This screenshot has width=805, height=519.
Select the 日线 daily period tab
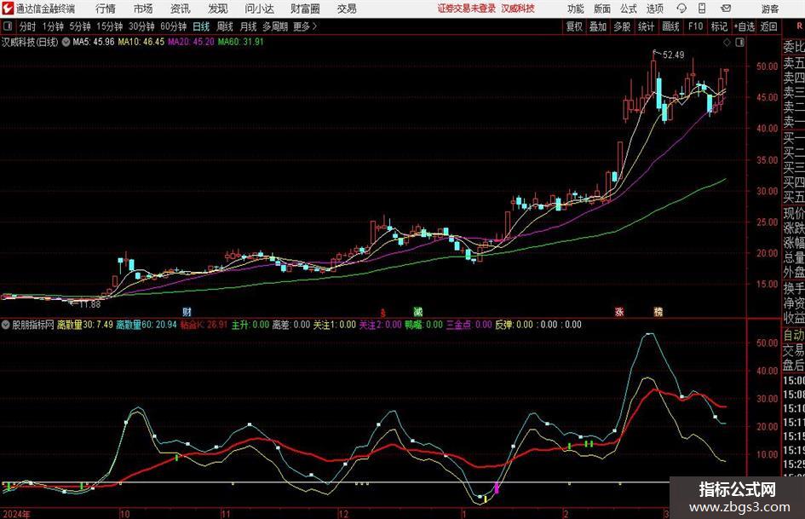click(x=201, y=26)
